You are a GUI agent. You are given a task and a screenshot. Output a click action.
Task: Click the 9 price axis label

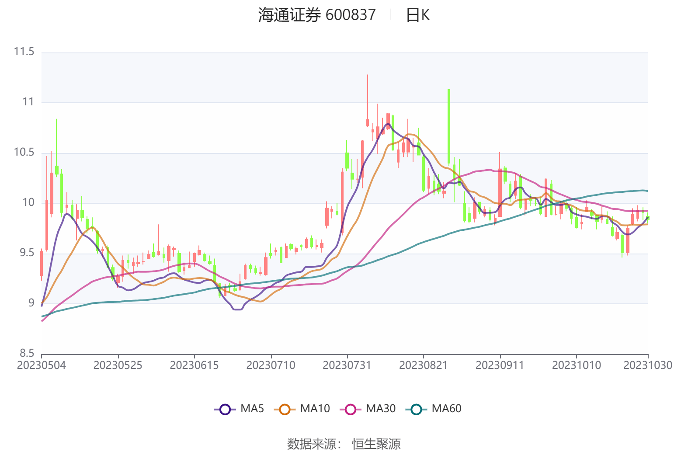coord(31,303)
